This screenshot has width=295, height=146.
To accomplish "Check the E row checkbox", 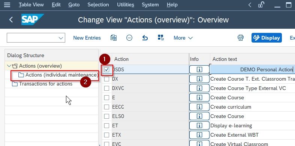I will (x=107, y=98).
